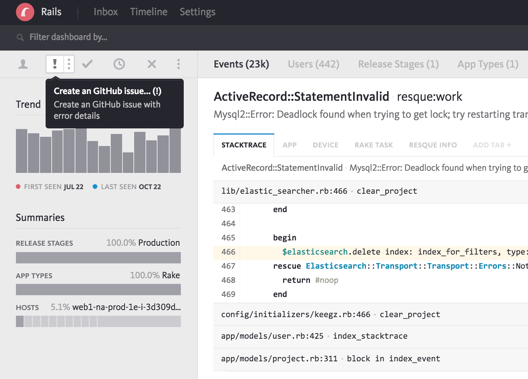Image resolution: width=528 pixels, height=379 pixels.
Task: Open the Rails project name
Action: coord(51,12)
